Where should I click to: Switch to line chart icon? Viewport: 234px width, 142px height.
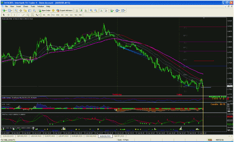pos(86,10)
